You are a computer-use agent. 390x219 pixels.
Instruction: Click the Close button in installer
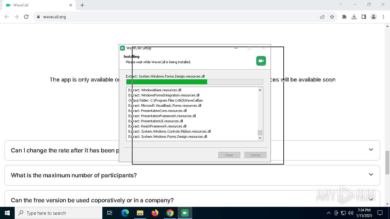point(229,155)
